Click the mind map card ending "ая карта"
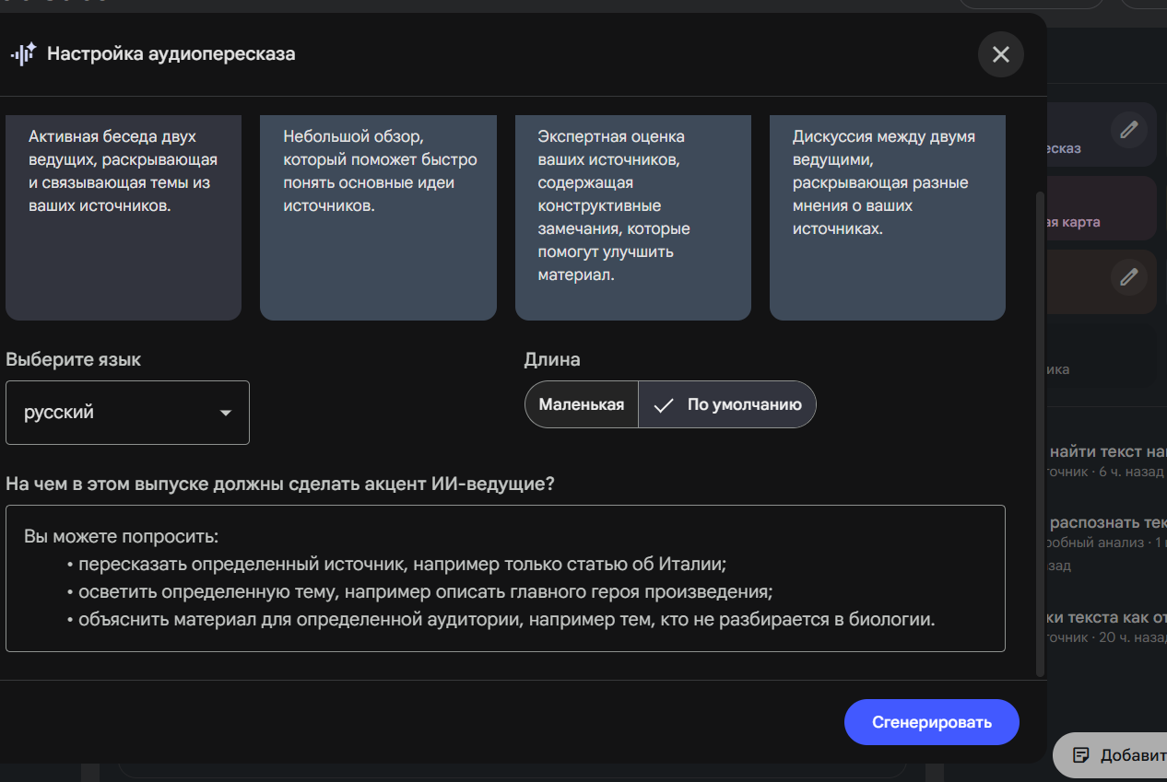This screenshot has width=1167, height=782. pyautogui.click(x=1102, y=208)
